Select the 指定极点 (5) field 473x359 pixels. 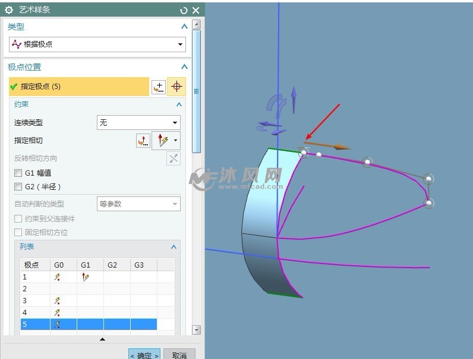(x=79, y=87)
